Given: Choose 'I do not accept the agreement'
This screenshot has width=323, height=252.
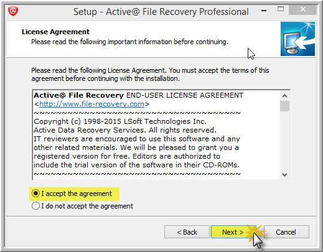Looking at the screenshot, I should pos(82,206).
